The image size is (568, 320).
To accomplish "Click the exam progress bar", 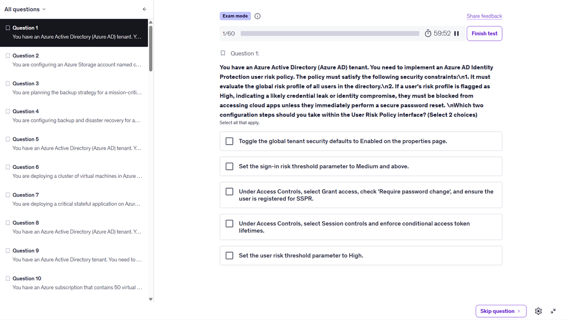I will point(330,34).
